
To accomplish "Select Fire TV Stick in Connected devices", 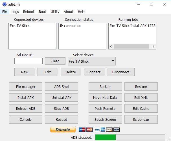I will tap(20, 26).
